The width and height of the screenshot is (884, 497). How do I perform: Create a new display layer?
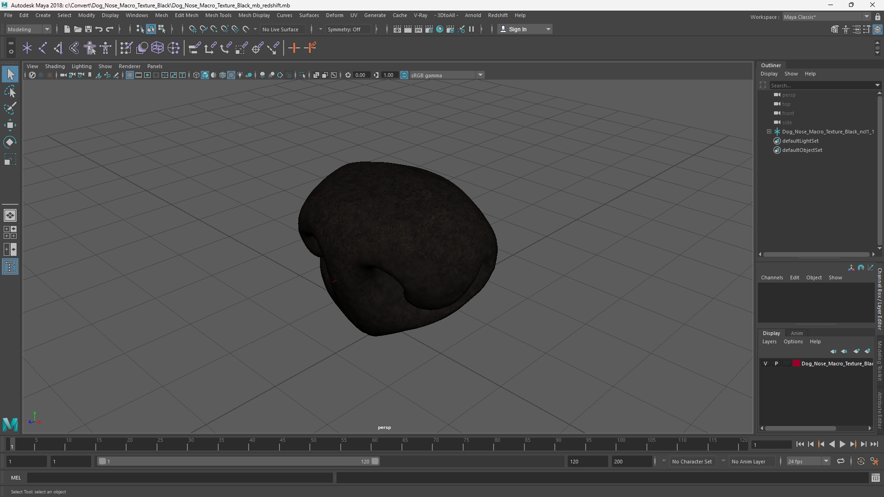[856, 351]
